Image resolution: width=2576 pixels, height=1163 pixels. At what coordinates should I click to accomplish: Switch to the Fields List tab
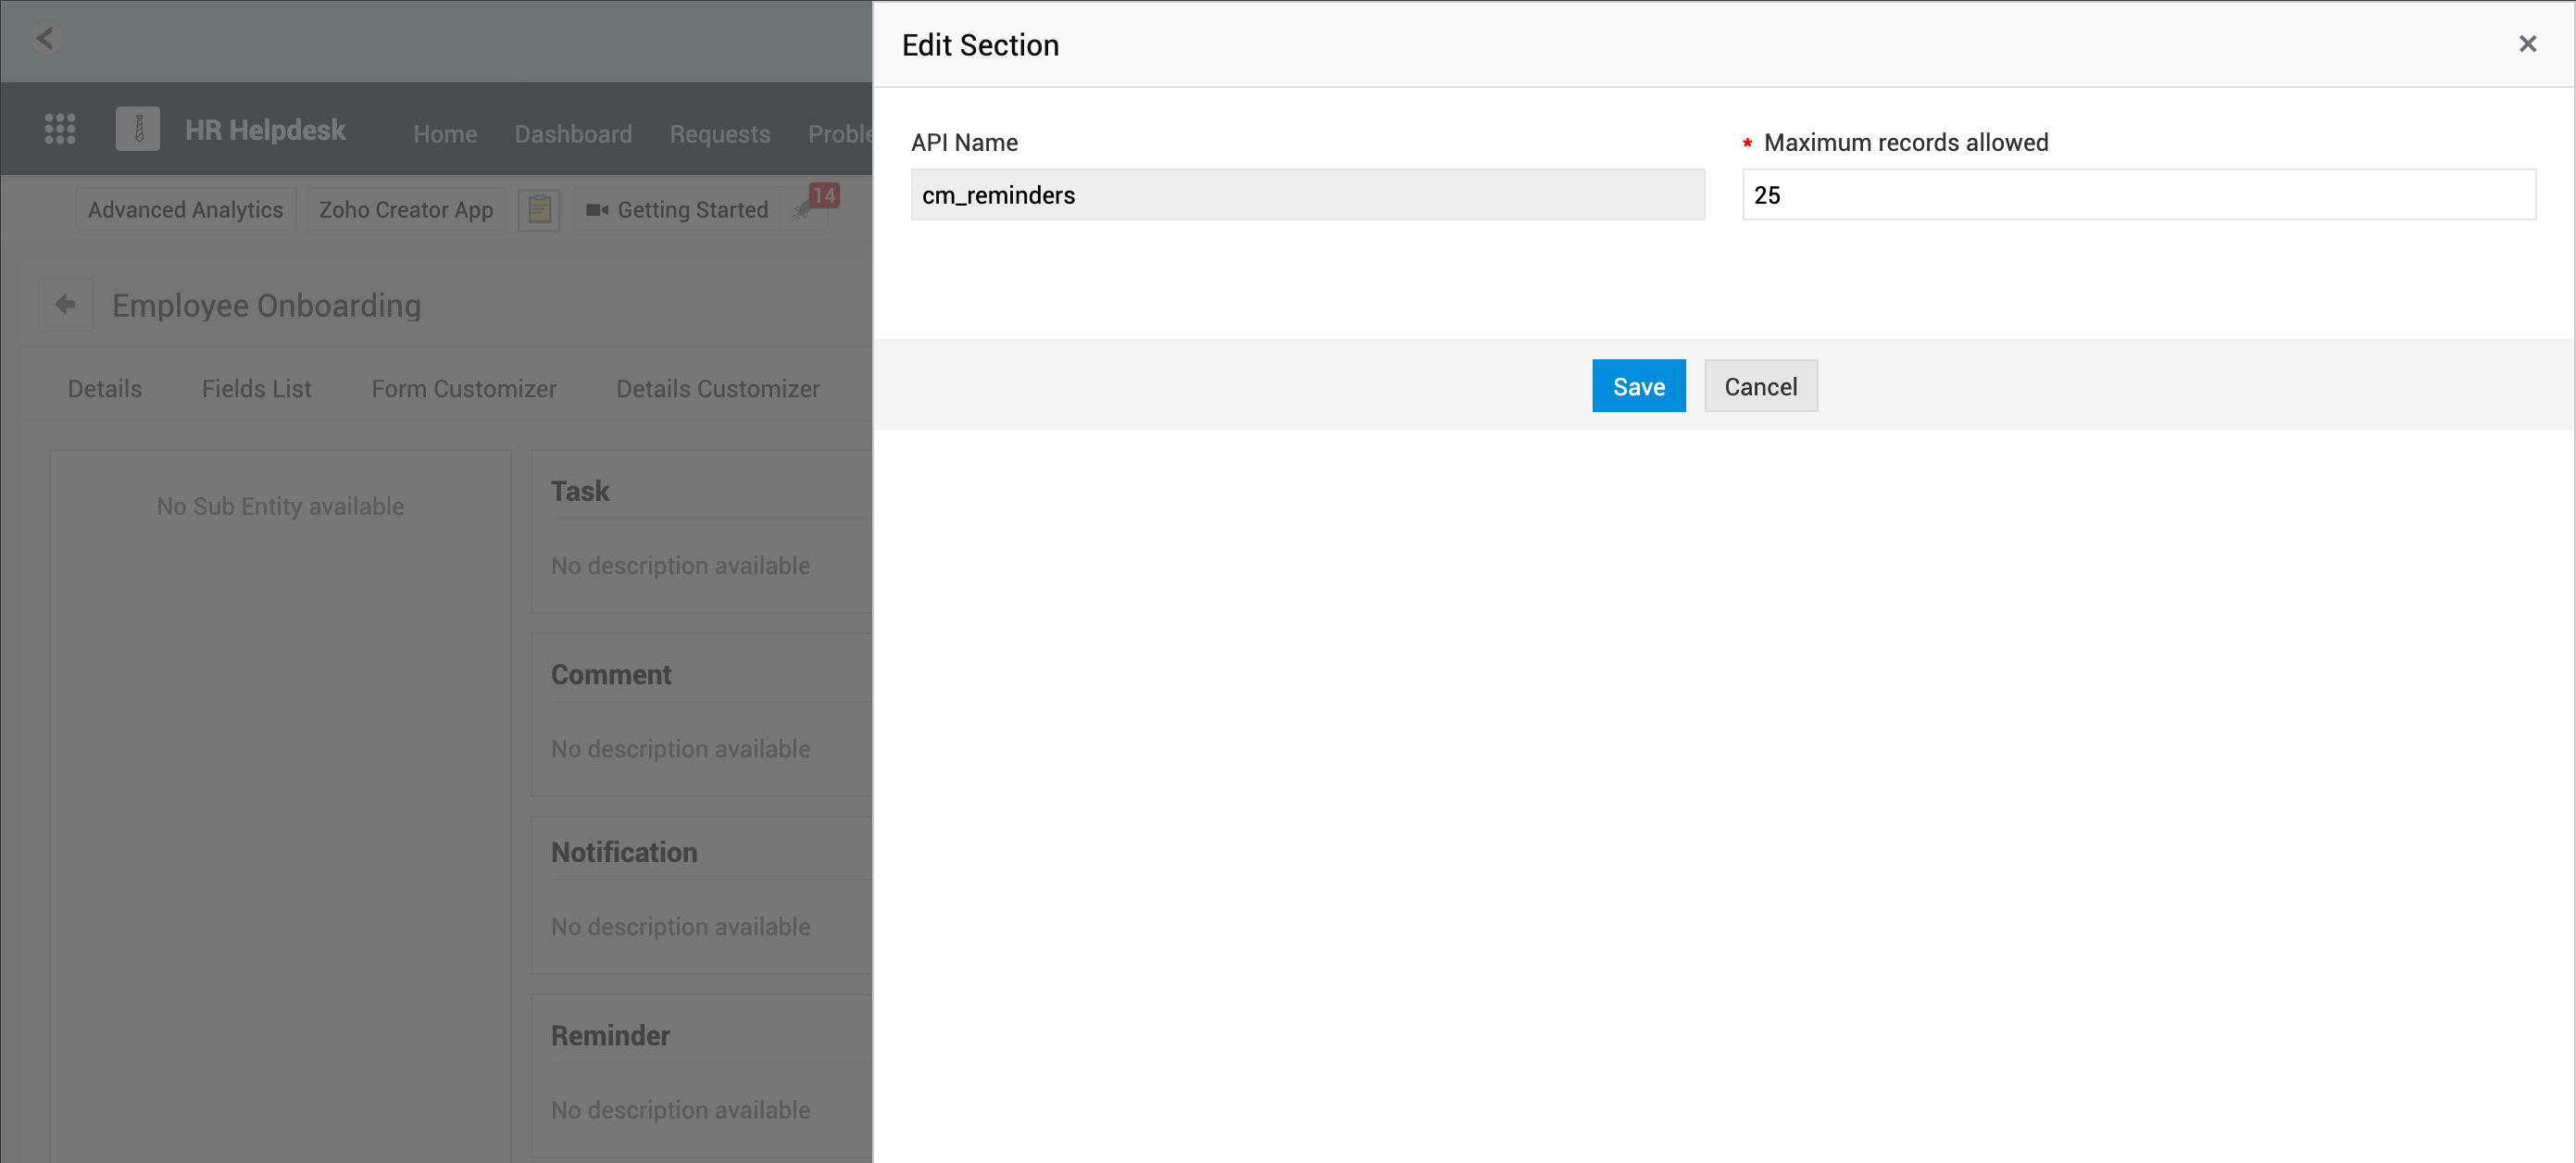[256, 389]
